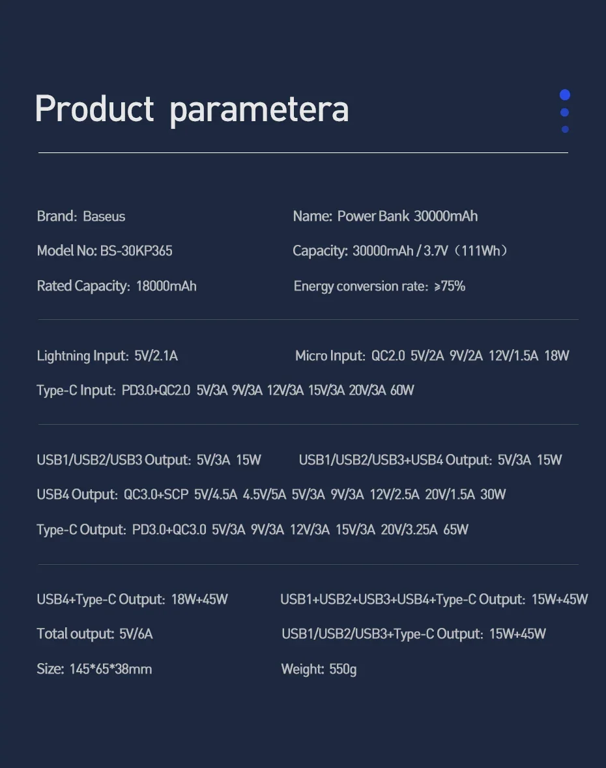Viewport: 606px width, 768px height.
Task: Select the USB4+Type-C Output 18W+45W entry
Action: tap(132, 599)
